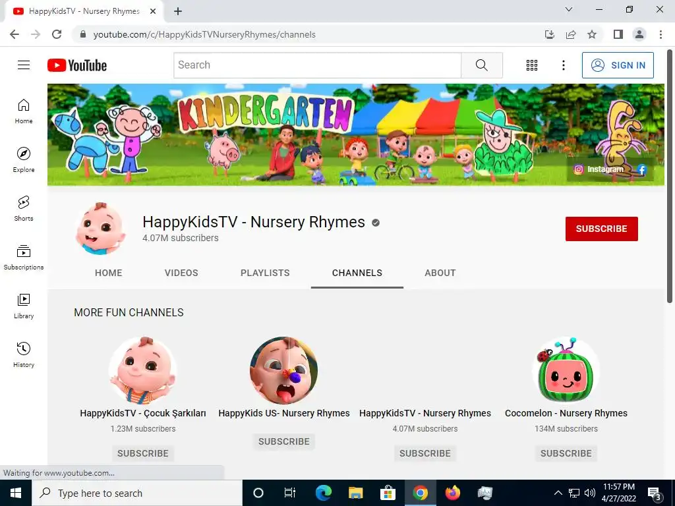This screenshot has height=506, width=675.
Task: Open Microsoft Edge from taskbar
Action: (x=323, y=493)
